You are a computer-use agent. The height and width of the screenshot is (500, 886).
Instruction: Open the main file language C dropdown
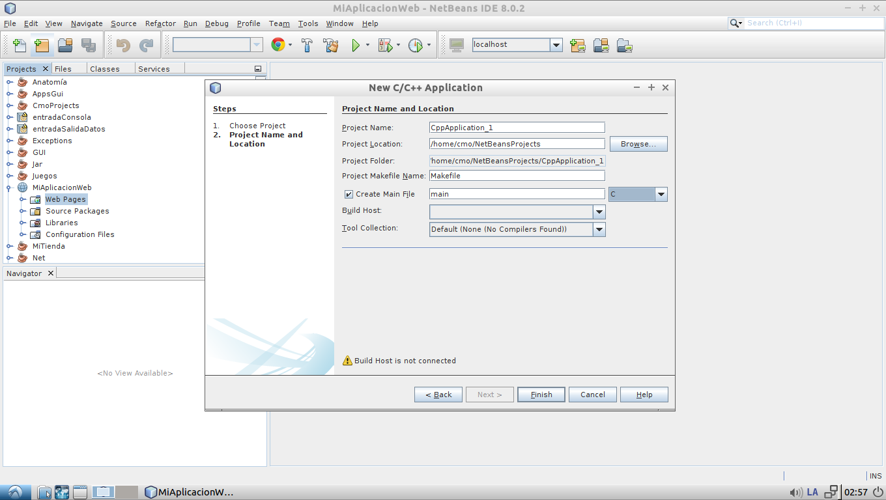point(661,194)
